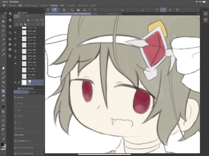Click the lock layer icon
209x156 pixels.
(x=28, y=20)
